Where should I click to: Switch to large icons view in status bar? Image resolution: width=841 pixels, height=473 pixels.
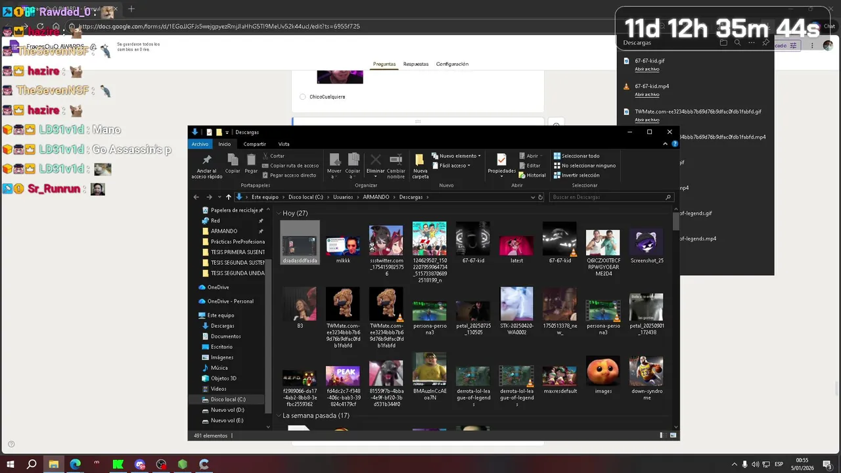672,436
